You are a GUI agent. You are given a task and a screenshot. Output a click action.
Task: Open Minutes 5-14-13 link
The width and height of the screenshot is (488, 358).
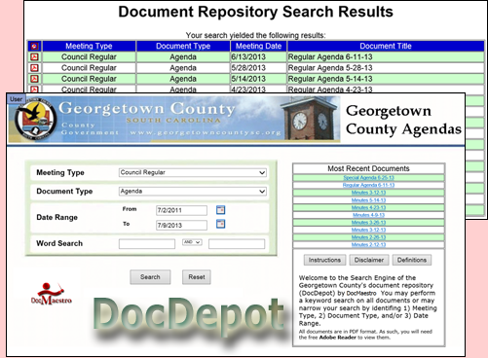pos(368,200)
